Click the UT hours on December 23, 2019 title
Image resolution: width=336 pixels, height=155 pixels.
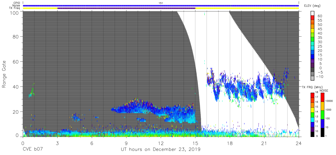click(x=161, y=150)
